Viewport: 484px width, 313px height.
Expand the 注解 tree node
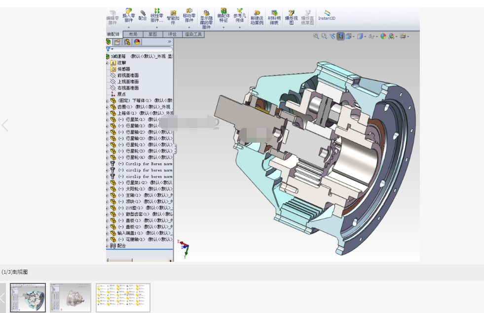107,63
